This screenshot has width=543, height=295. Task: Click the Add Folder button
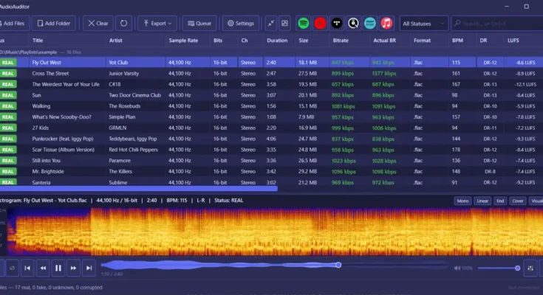pos(54,23)
